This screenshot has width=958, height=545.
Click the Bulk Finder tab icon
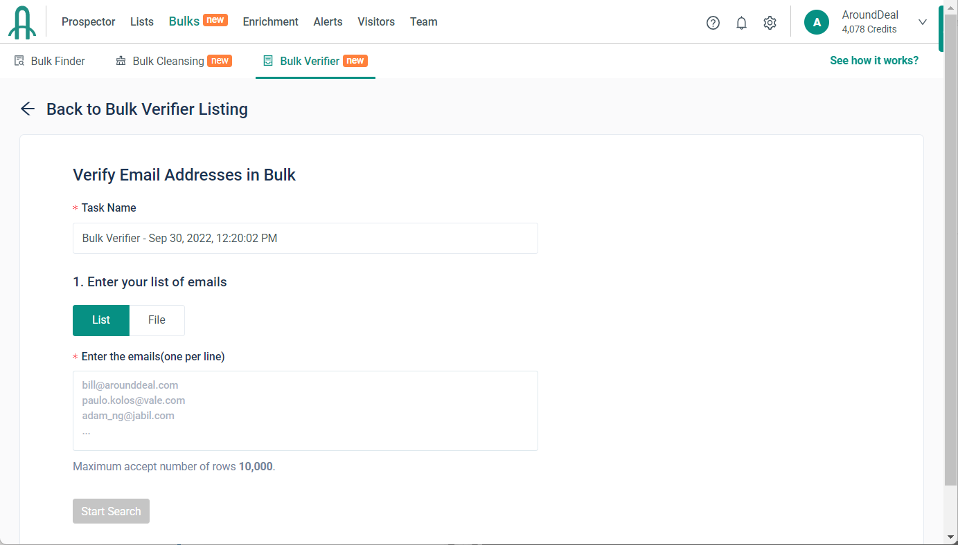19,61
